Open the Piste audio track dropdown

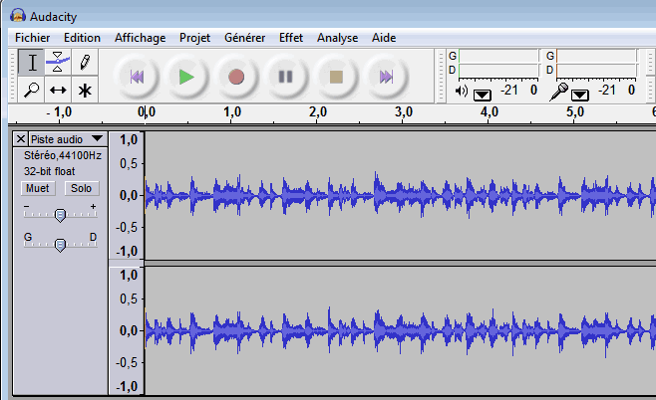[96, 139]
